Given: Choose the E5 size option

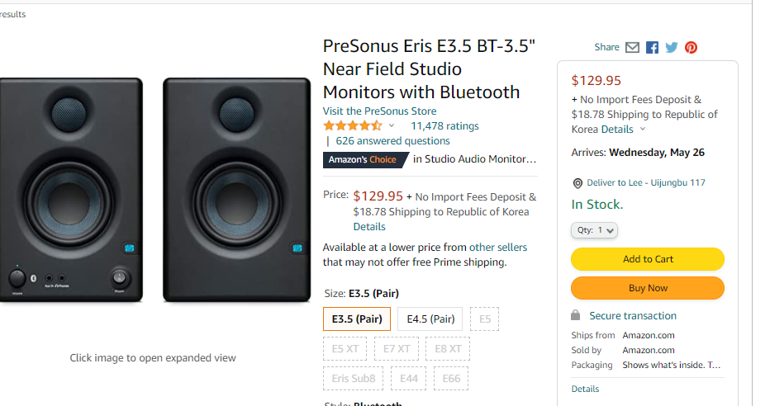Looking at the screenshot, I should pos(484,319).
